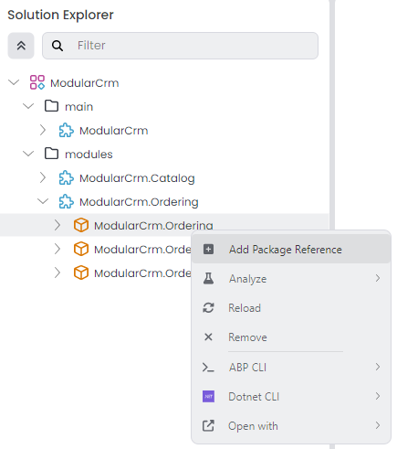Collapse the ModularCrm.Ordering module
397x449 pixels.
click(43, 201)
